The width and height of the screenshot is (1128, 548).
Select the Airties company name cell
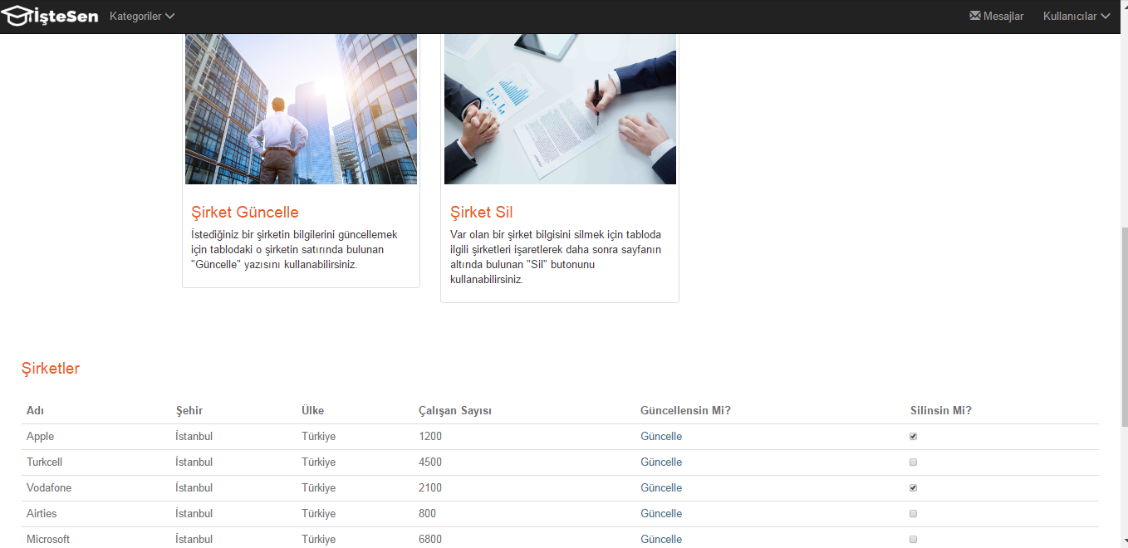point(42,514)
